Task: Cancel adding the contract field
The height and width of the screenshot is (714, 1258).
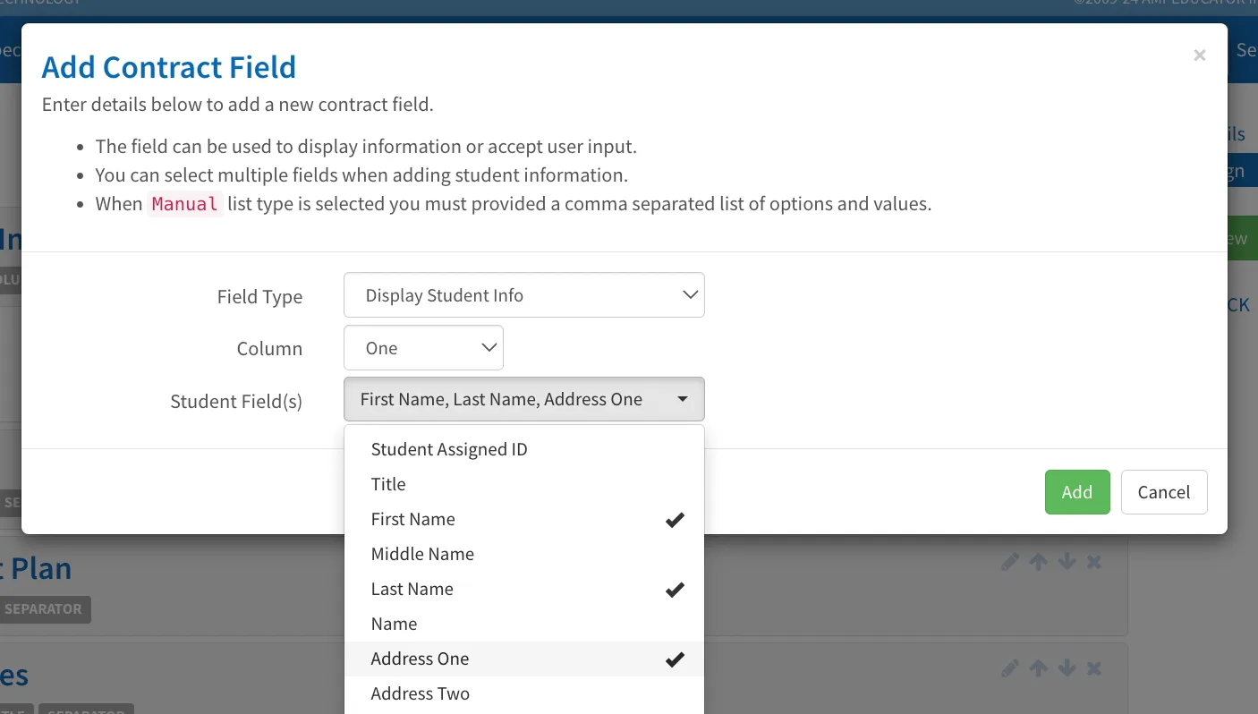Action: pyautogui.click(x=1164, y=492)
